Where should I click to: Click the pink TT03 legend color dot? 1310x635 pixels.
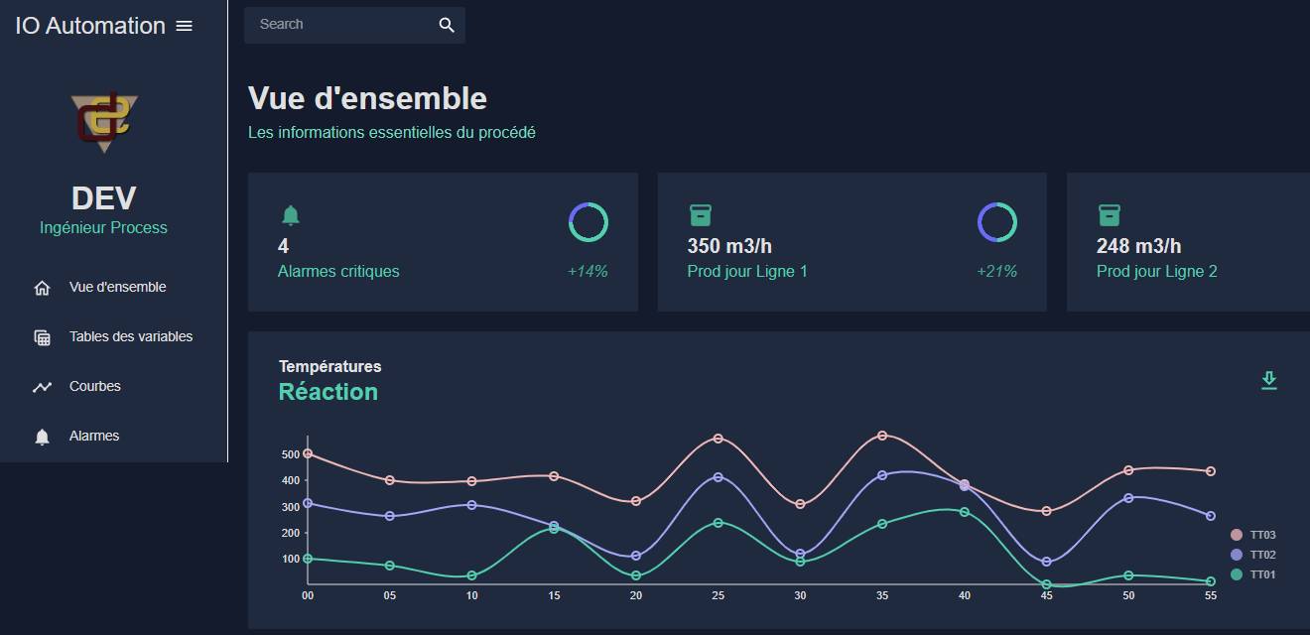pyautogui.click(x=1237, y=535)
